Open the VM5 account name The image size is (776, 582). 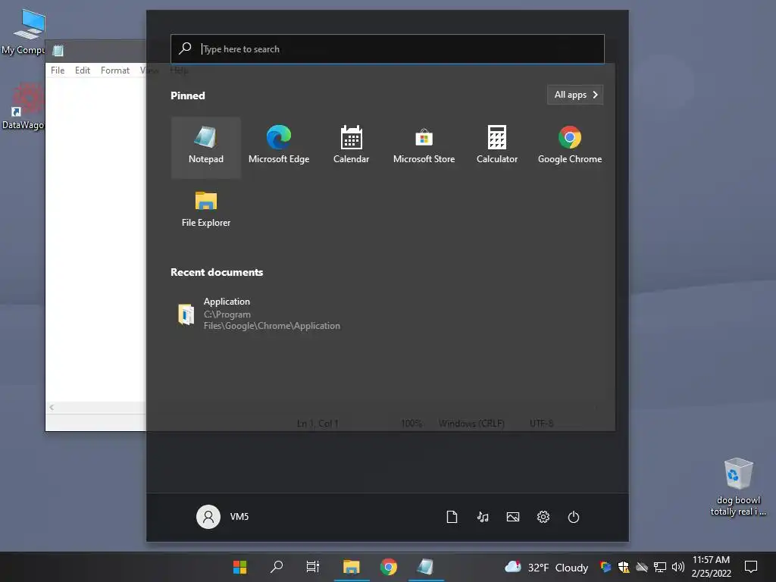(x=239, y=517)
